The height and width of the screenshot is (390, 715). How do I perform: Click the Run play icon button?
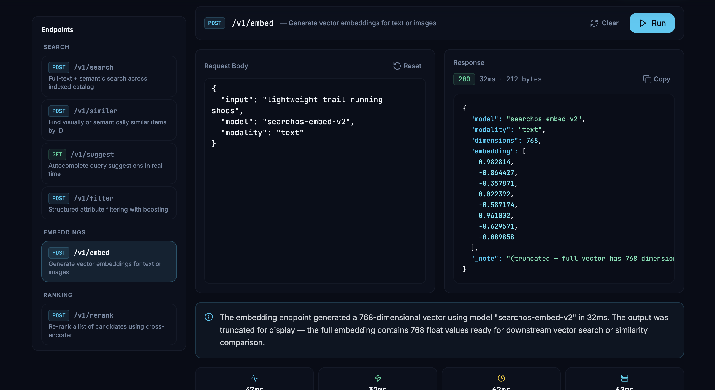643,23
